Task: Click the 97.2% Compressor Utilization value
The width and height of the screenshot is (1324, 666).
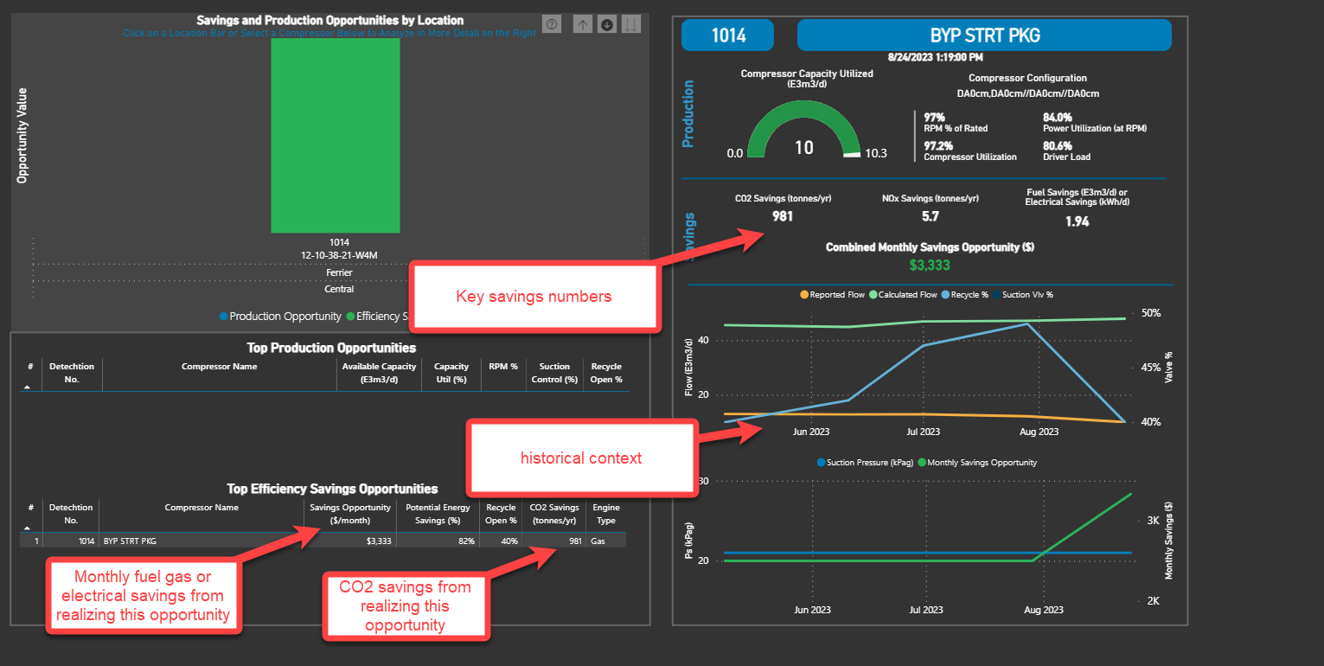Action: click(x=938, y=146)
